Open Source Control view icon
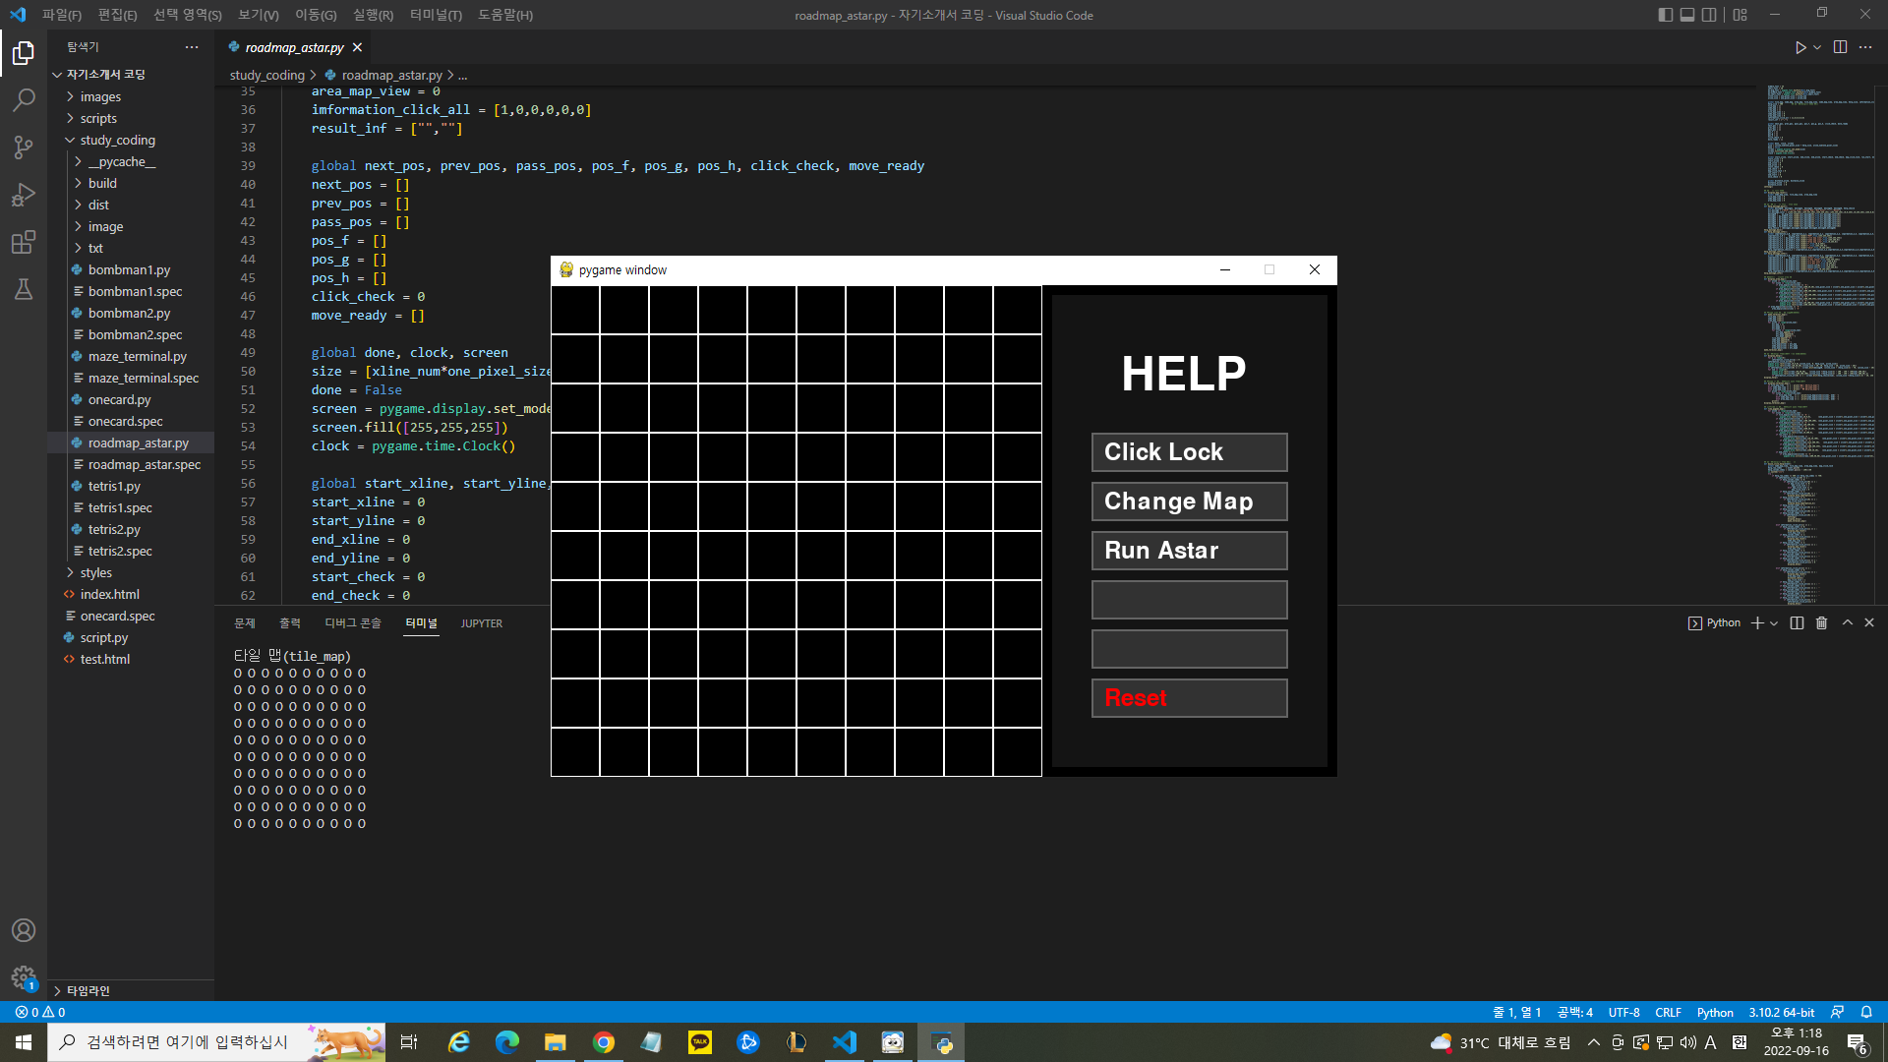 [24, 147]
